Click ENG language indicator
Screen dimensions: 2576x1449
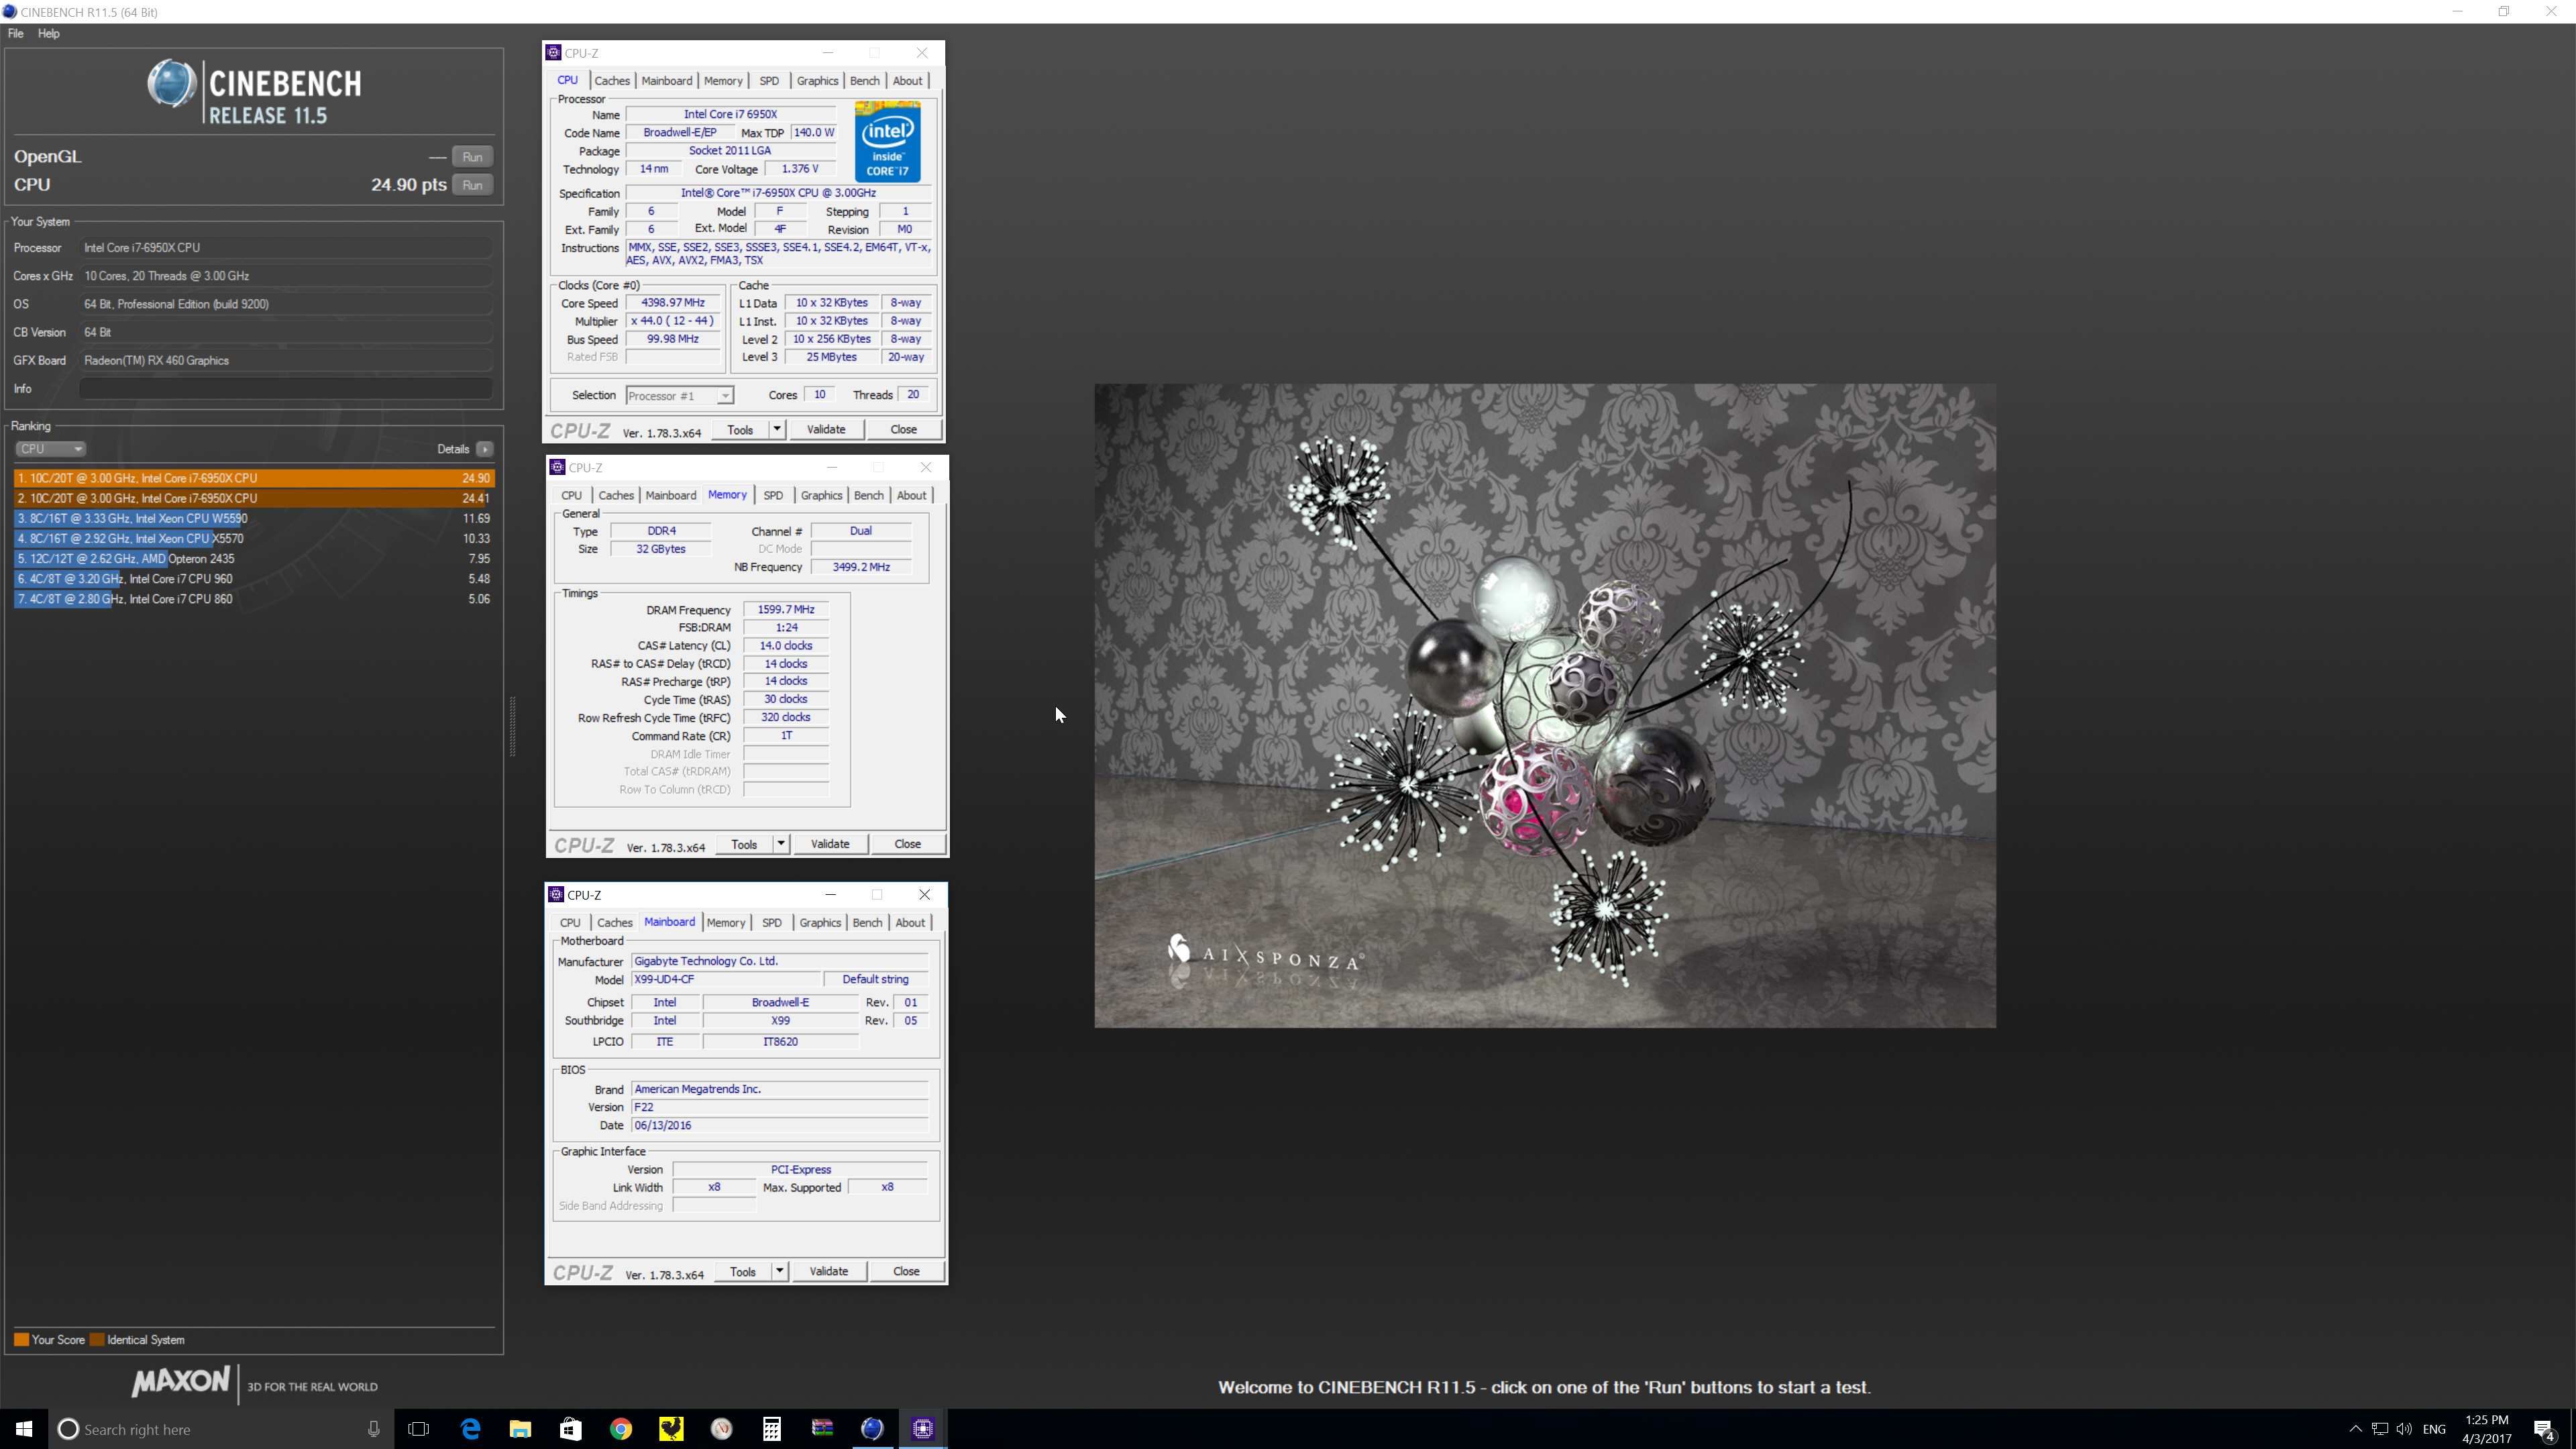pos(2435,1429)
